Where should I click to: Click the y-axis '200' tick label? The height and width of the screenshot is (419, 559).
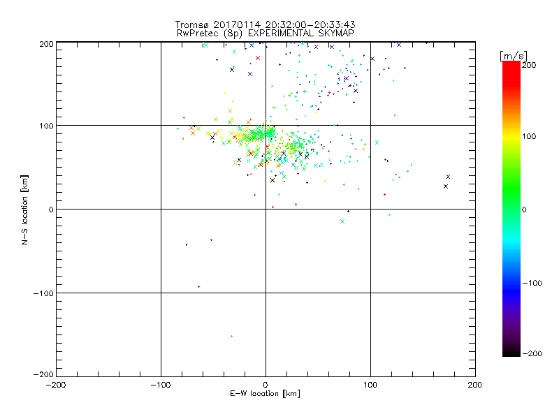46,44
